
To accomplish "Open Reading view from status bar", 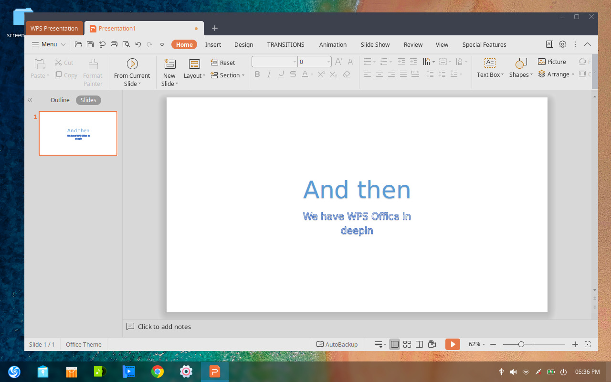I will 419,344.
